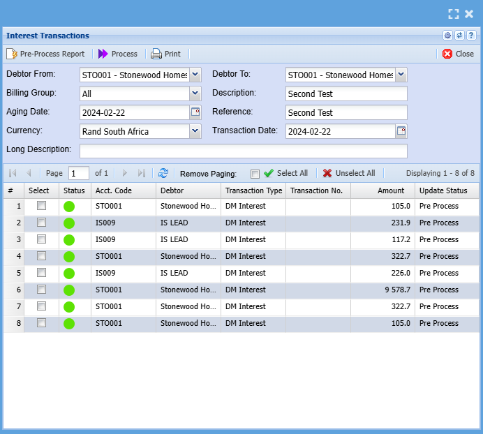Click the help question mark icon
This screenshot has height=434, width=483.
472,36
